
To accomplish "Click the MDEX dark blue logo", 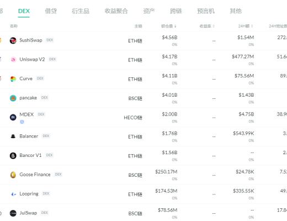I will pos(13,117).
